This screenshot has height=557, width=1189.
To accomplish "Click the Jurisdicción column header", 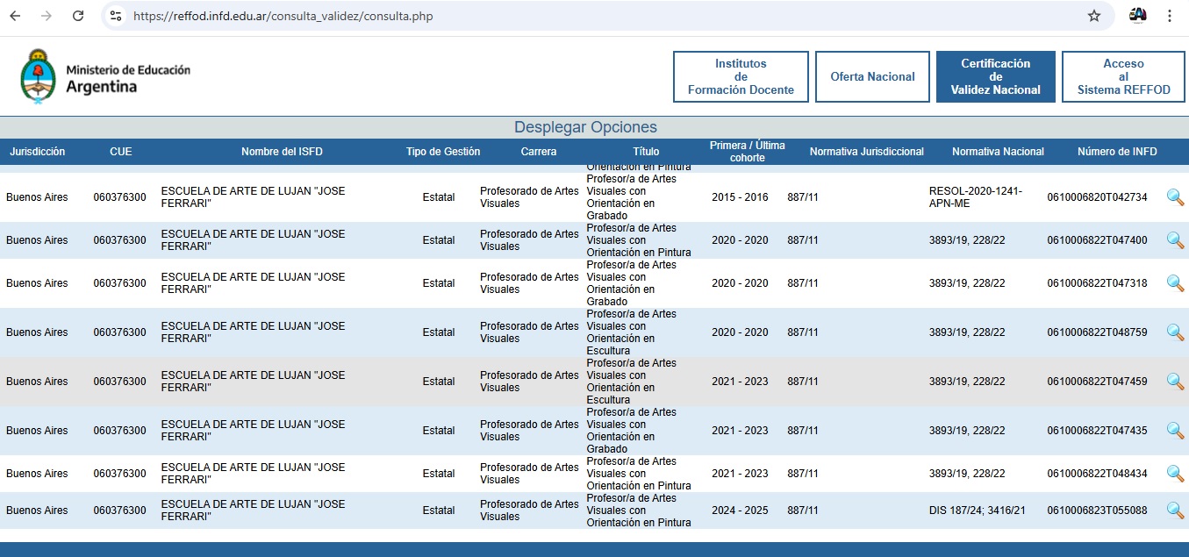I will click(38, 152).
